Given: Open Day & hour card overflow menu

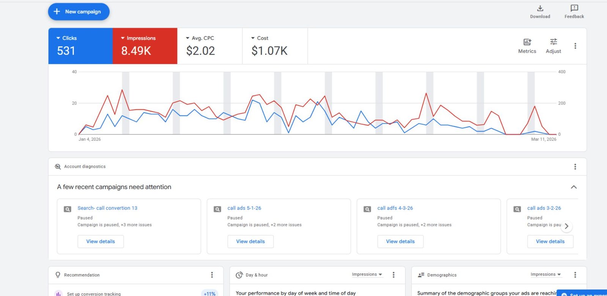Looking at the screenshot, I should pos(393,275).
